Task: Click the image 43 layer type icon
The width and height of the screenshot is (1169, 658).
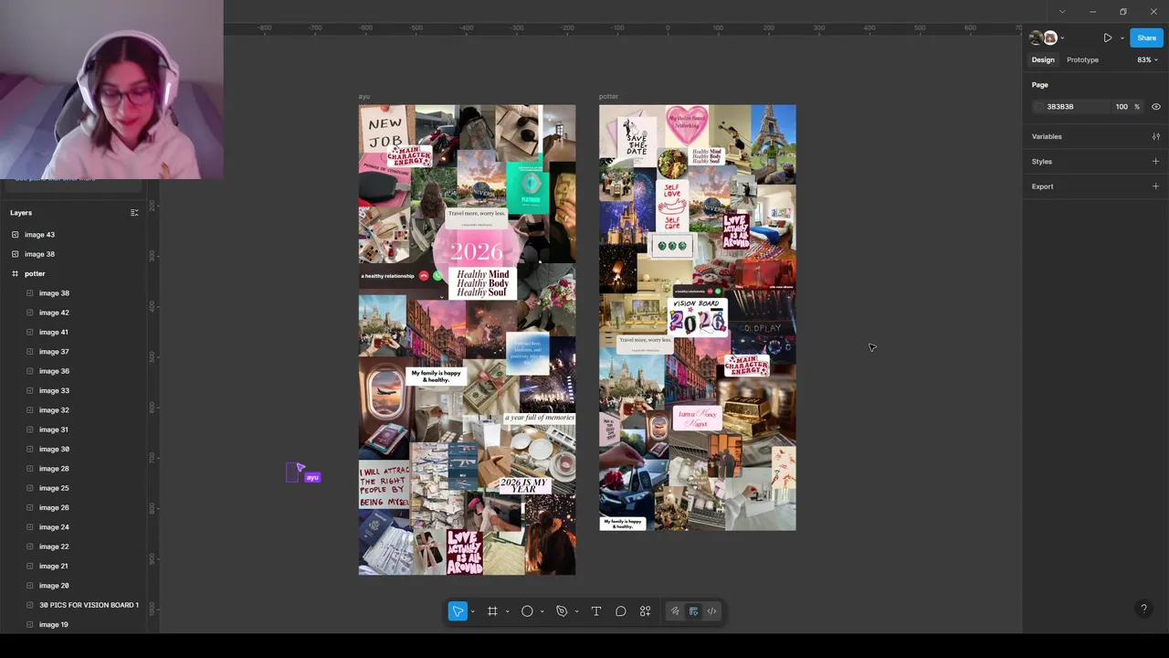Action: [15, 235]
